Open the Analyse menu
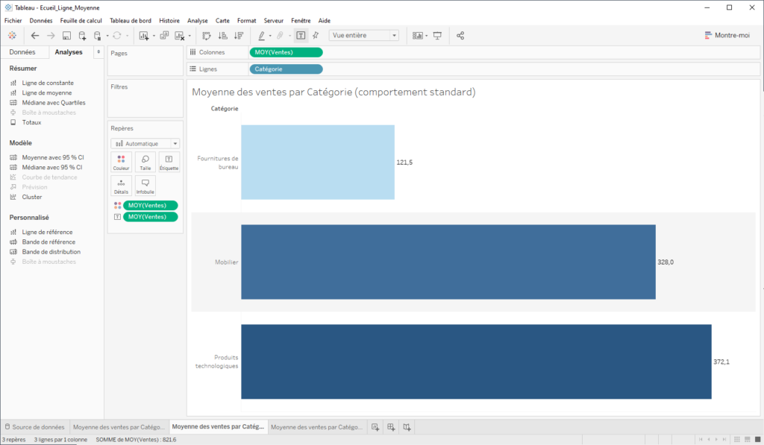Viewport: 764px width, 445px height. (x=197, y=20)
